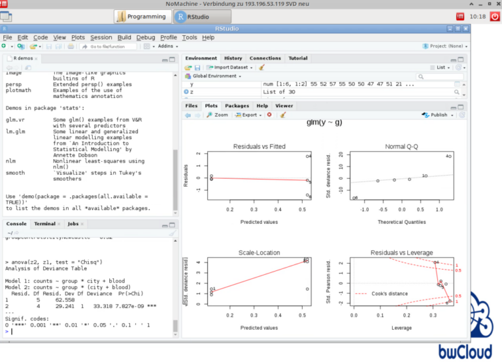This screenshot has height=363, width=502.
Task: Clear all plots with the broom icon
Action: tap(283, 115)
